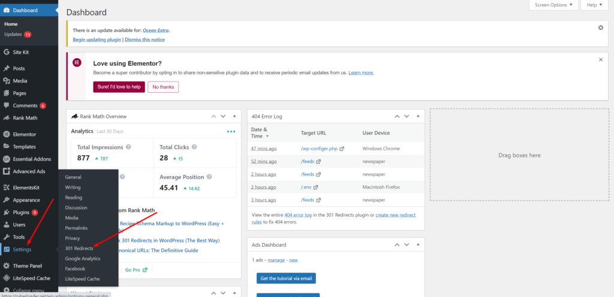Open the Ocean Extra link

click(156, 30)
